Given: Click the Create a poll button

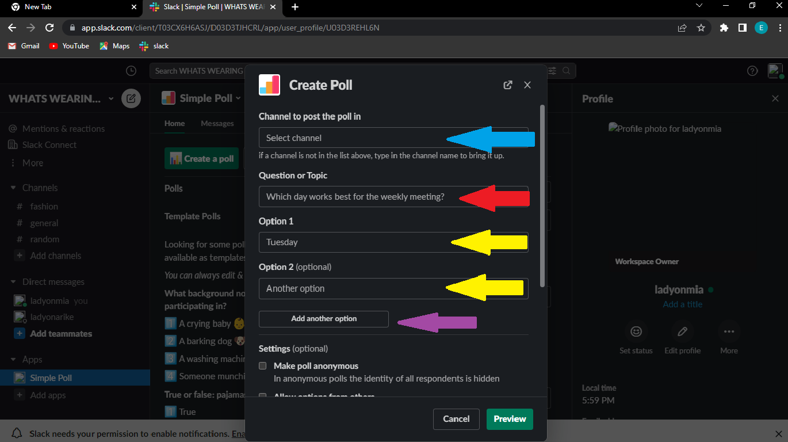Looking at the screenshot, I should [x=201, y=159].
